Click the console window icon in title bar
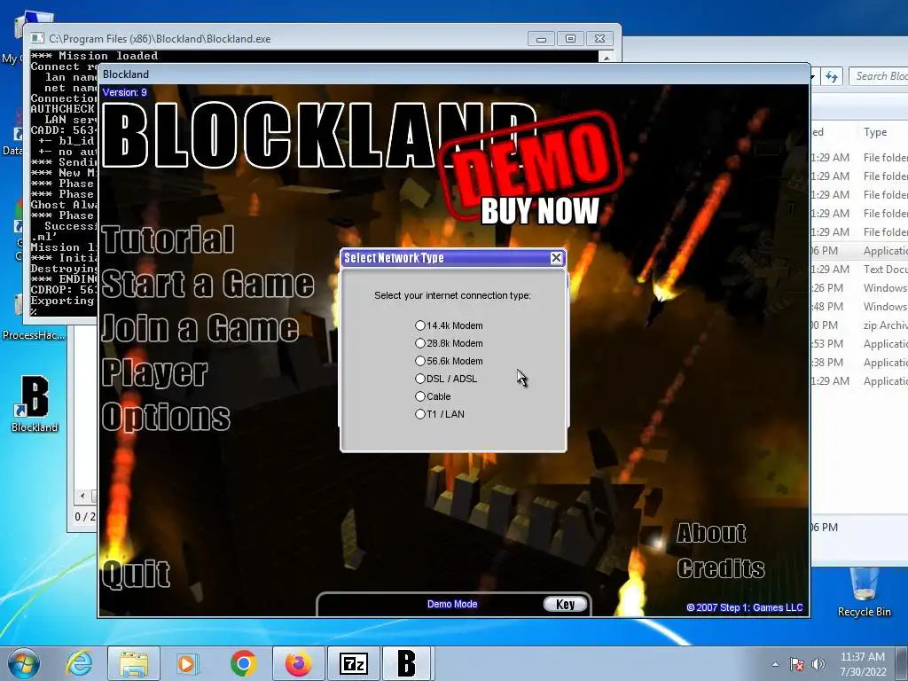The image size is (908, 681). pos(37,38)
